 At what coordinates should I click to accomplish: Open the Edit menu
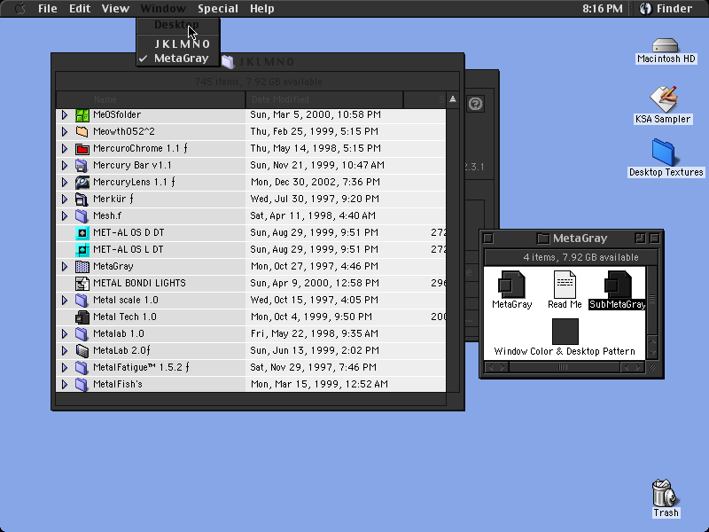coord(80,9)
